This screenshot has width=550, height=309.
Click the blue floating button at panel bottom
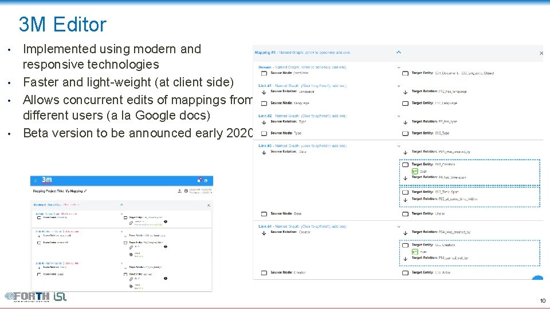[537, 278]
